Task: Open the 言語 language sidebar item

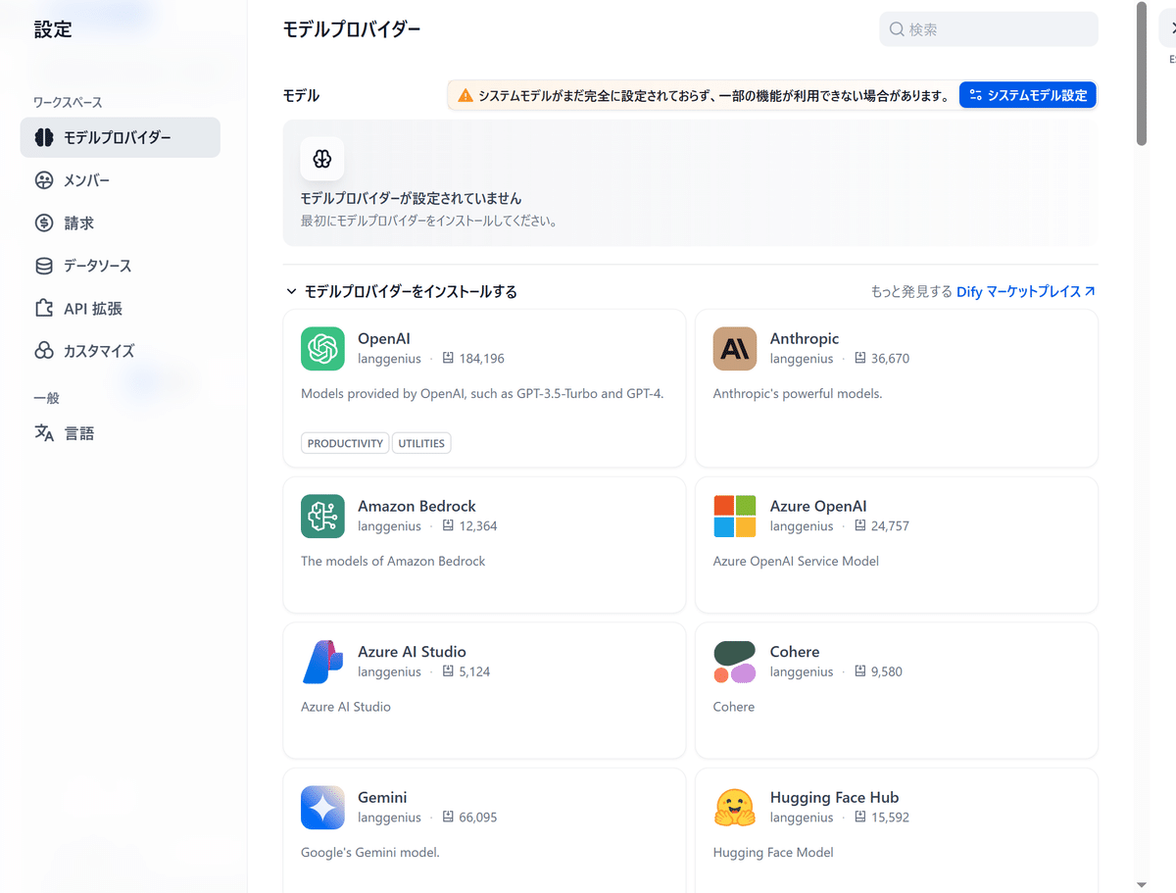Action: [120, 433]
